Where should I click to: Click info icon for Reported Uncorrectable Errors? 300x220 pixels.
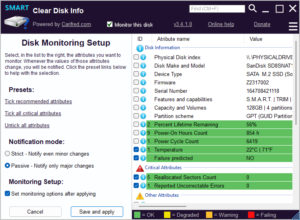tap(143, 186)
